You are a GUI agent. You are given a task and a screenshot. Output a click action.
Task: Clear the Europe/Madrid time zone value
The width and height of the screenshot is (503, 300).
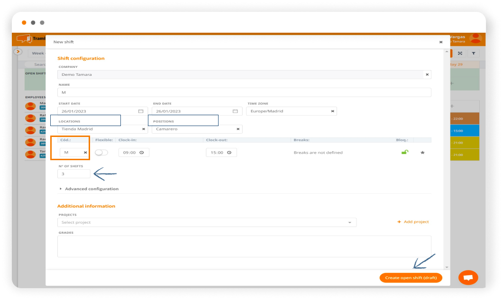332,111
